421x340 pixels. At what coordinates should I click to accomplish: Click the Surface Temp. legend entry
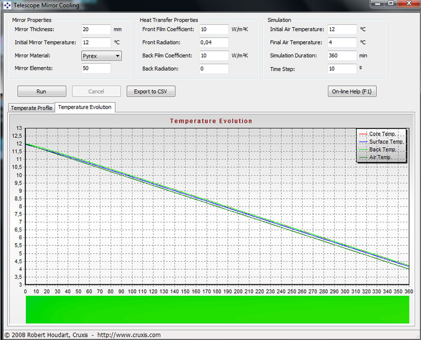coord(382,141)
